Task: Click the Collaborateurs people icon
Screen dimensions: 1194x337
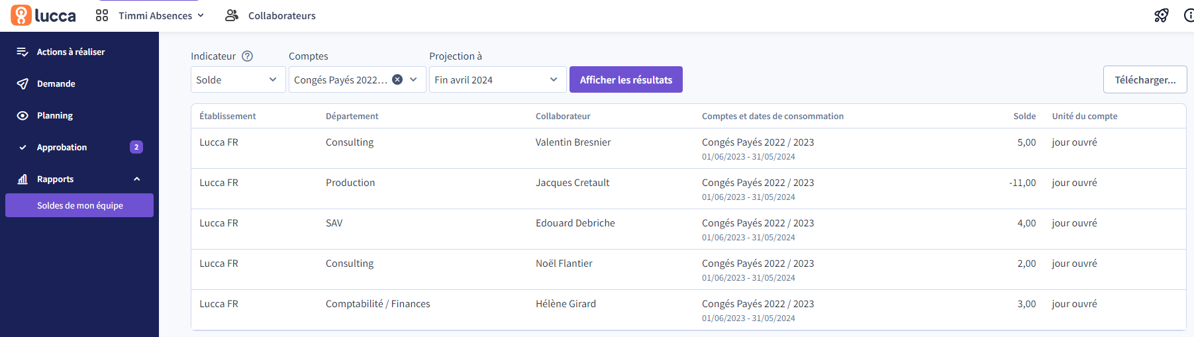Action: pyautogui.click(x=232, y=15)
